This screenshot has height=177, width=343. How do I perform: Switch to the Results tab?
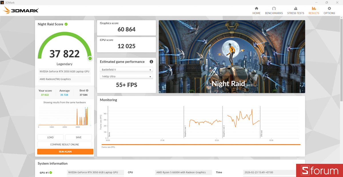(314, 11)
